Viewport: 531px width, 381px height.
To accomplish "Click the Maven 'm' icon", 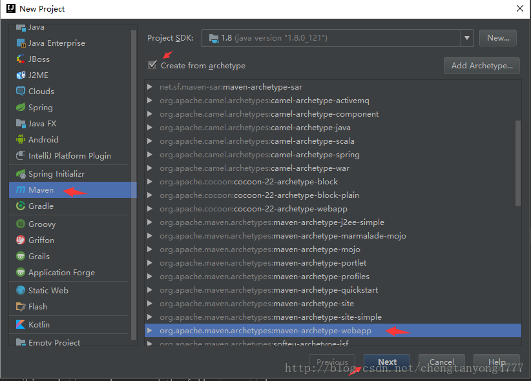I will (x=21, y=190).
